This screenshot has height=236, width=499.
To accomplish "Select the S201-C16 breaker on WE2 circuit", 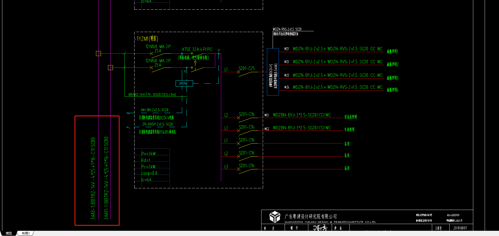I will click(247, 127).
